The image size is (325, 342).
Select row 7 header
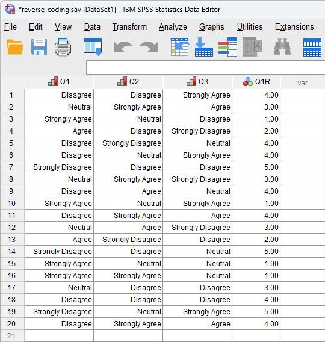(11, 167)
